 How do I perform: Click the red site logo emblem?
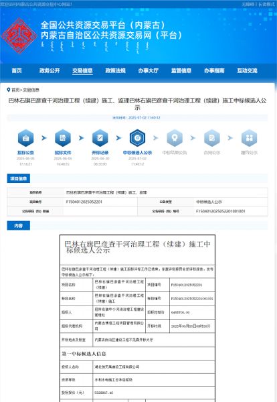point(19,36)
